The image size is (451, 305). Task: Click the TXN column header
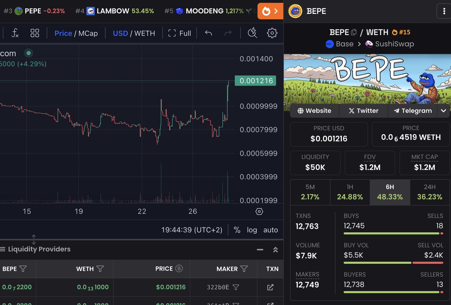272,269
